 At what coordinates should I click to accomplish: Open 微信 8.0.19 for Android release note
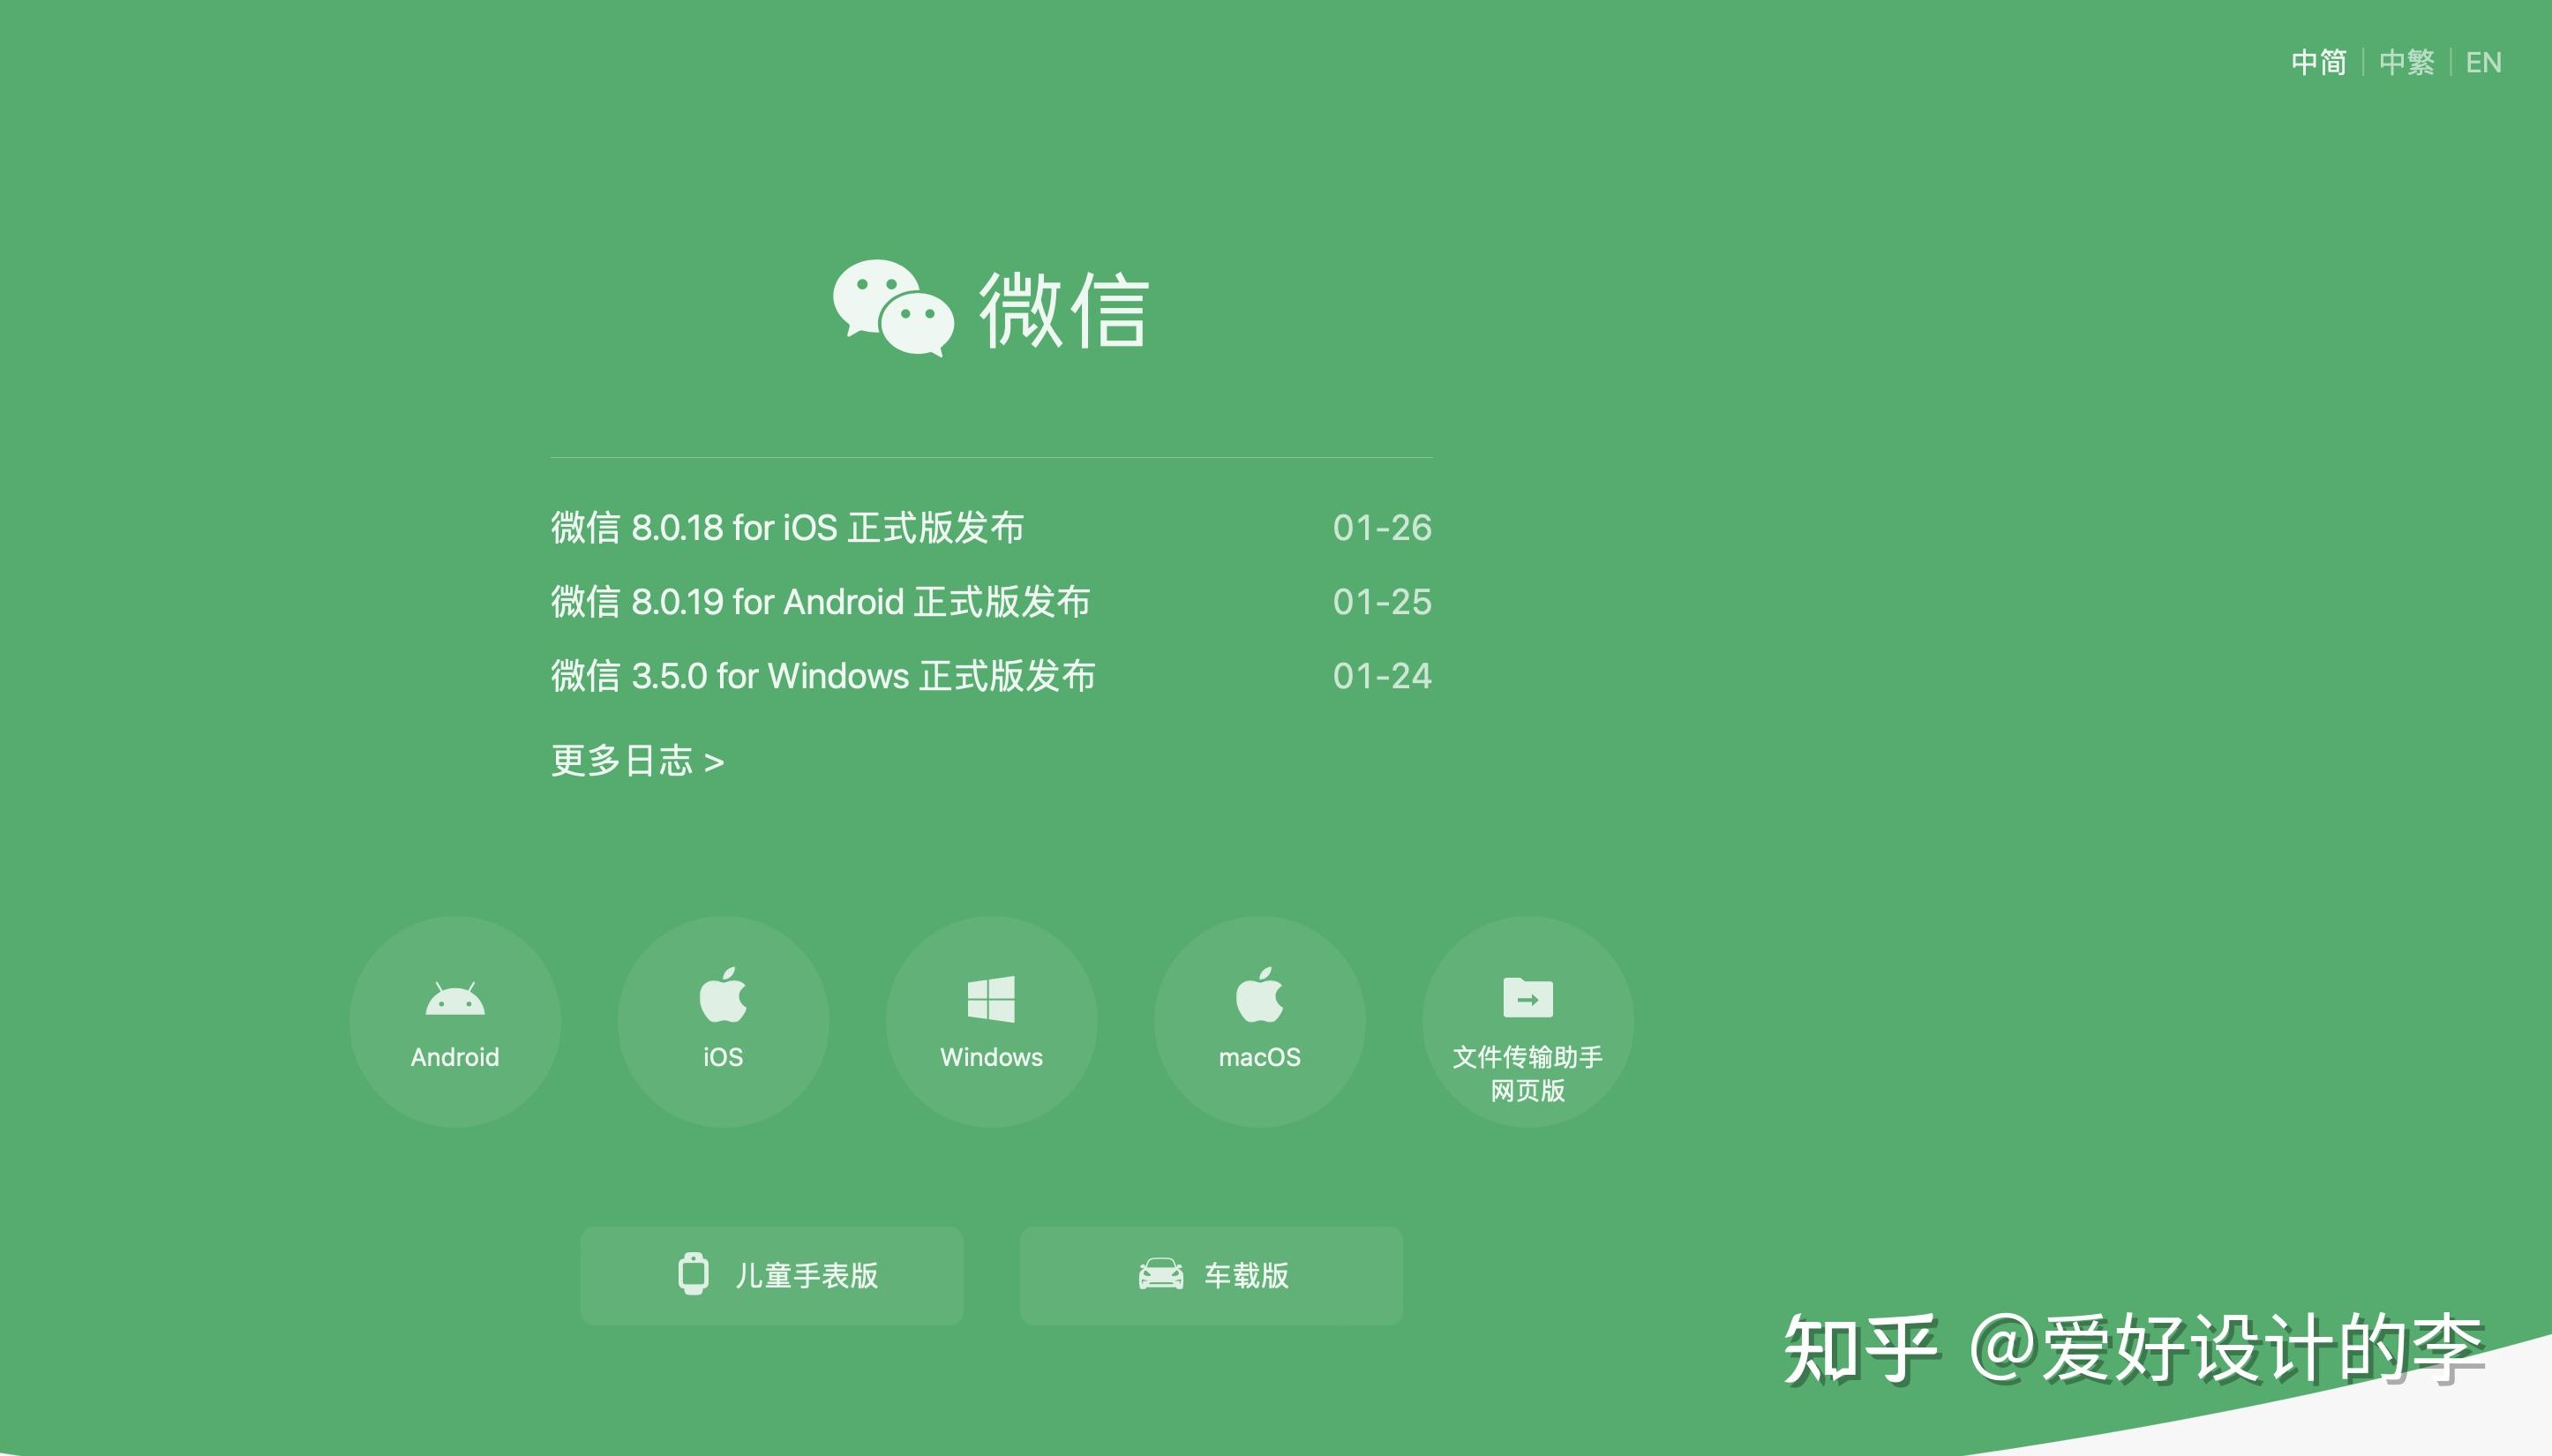[x=820, y=601]
